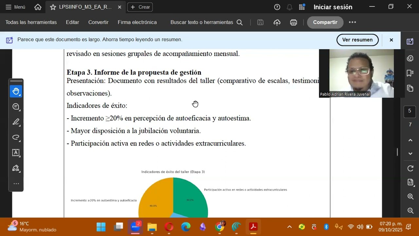Open the page display options icon

(410, 182)
